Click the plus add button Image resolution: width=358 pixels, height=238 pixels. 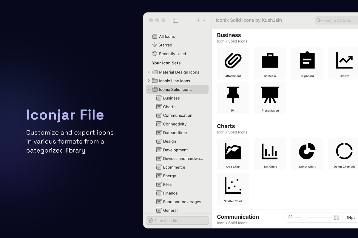198,20
